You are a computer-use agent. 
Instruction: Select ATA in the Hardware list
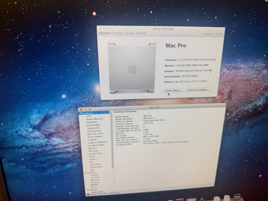click(x=89, y=116)
